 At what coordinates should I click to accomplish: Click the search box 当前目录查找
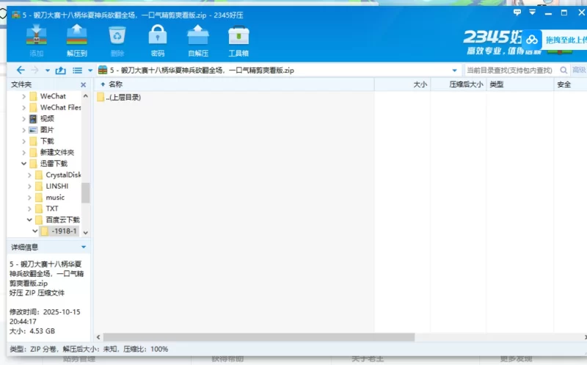[x=509, y=70]
